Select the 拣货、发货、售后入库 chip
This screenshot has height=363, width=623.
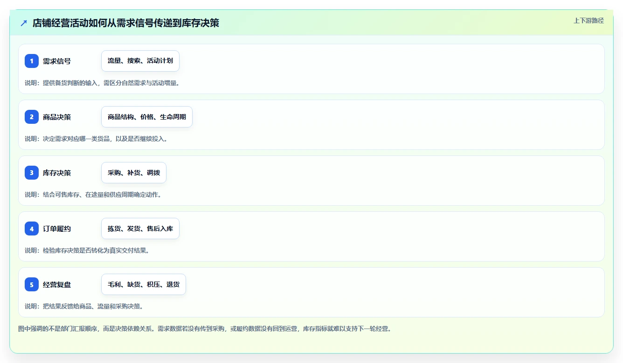(140, 229)
